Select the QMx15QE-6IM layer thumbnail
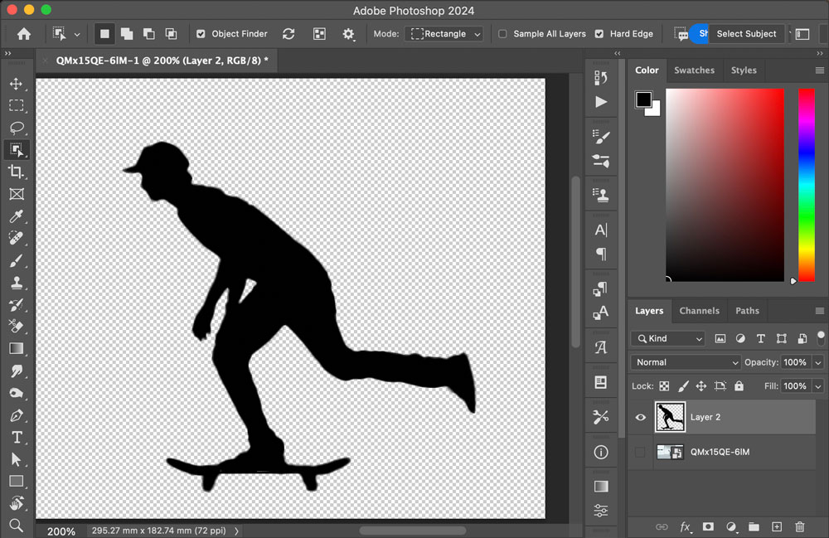The width and height of the screenshot is (829, 538). 670,452
